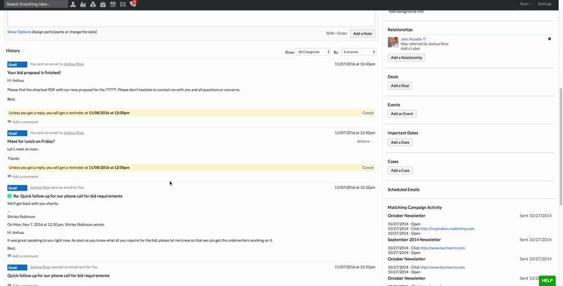Click the Add a Note button

[362, 33]
